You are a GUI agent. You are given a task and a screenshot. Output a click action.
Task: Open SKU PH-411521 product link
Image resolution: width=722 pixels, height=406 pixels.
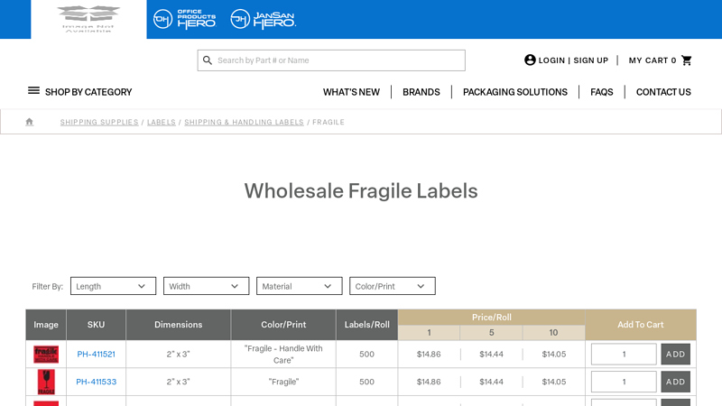(96, 354)
